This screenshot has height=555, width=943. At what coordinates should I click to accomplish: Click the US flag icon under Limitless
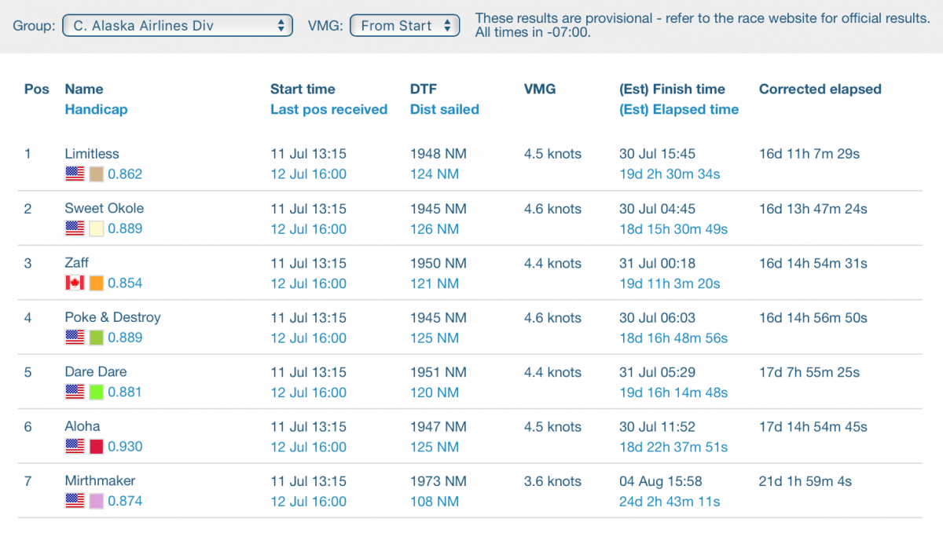click(x=75, y=174)
